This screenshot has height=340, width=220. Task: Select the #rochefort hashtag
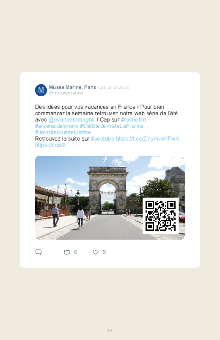click(x=134, y=120)
